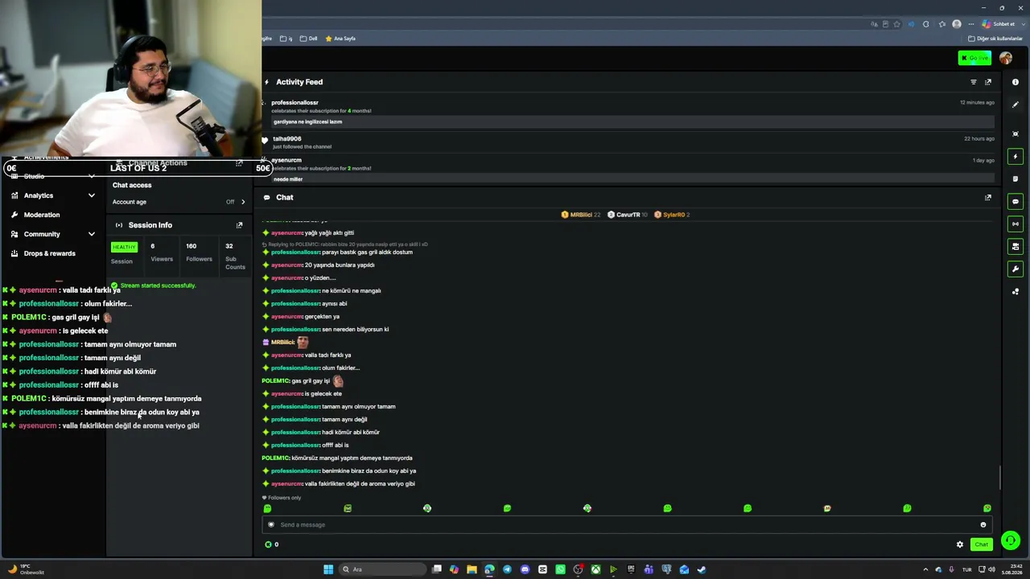
Task: Pop out the Activity Feed panel
Action: (x=988, y=82)
